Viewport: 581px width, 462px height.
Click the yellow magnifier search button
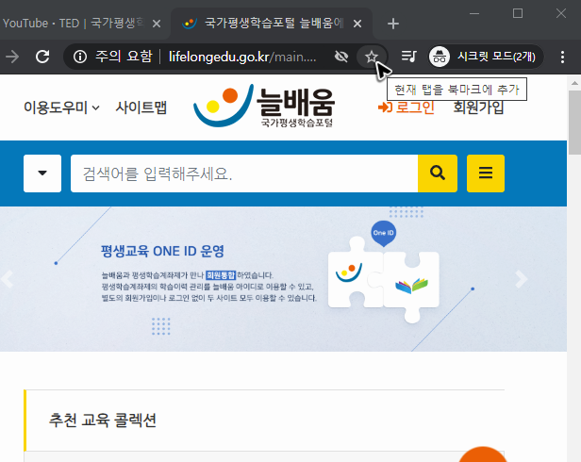coord(438,173)
